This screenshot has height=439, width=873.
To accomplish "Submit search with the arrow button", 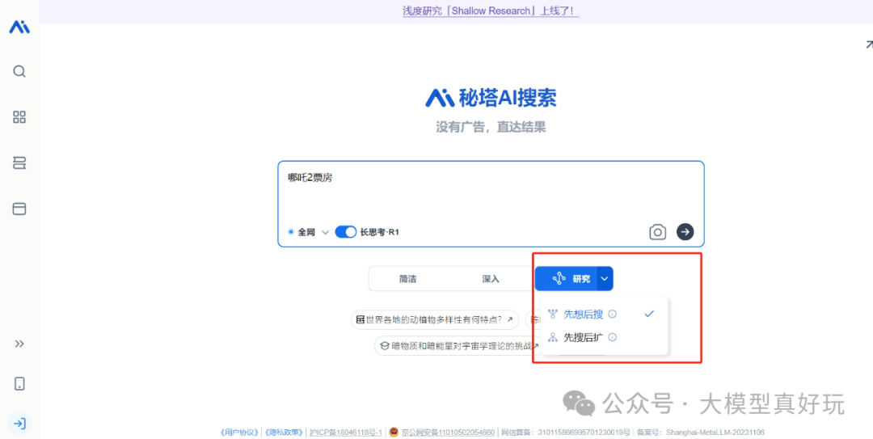I will (x=685, y=232).
